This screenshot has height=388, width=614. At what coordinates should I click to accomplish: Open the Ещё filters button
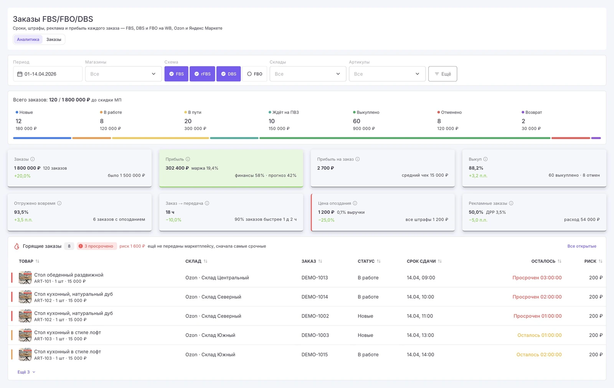(442, 74)
